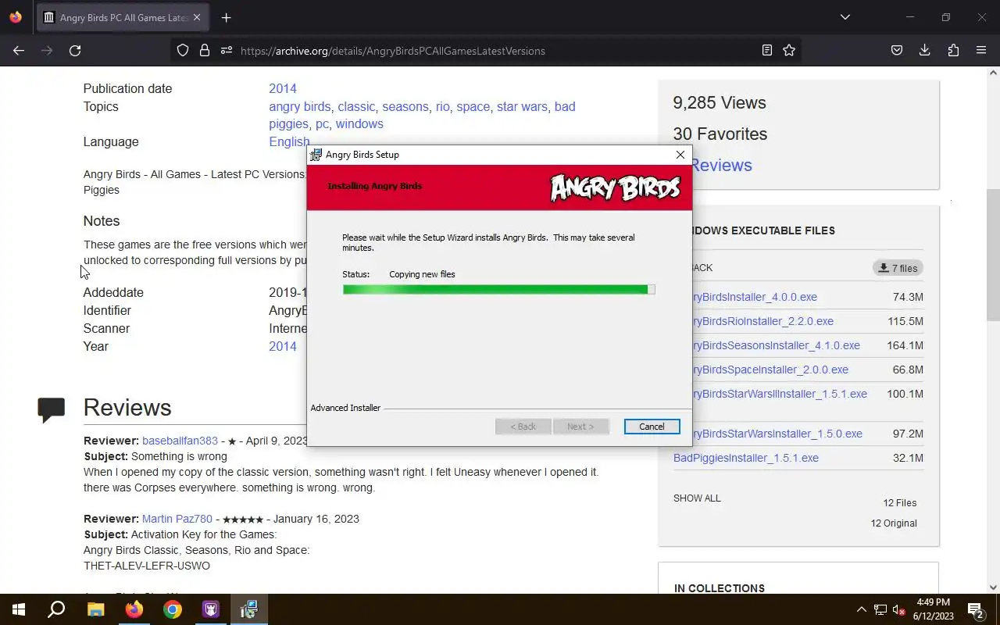Open reviewer baseballfan383 profile
The width and height of the screenshot is (1000, 625).
pyautogui.click(x=180, y=441)
